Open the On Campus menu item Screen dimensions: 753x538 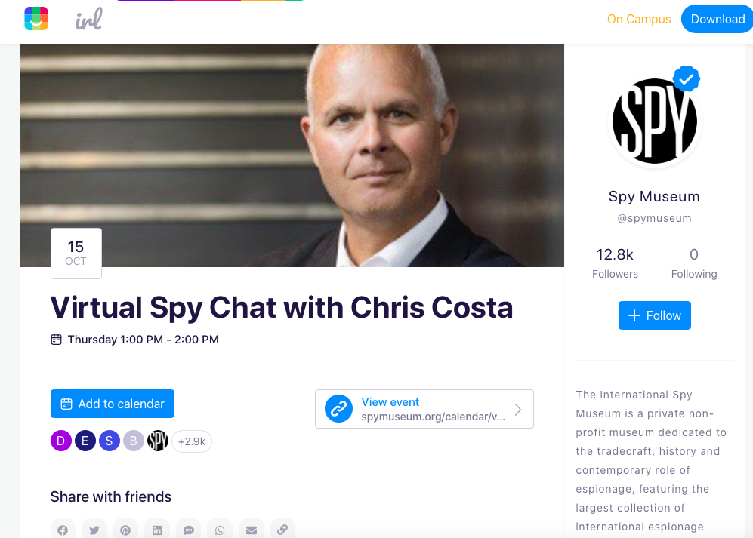pos(639,19)
